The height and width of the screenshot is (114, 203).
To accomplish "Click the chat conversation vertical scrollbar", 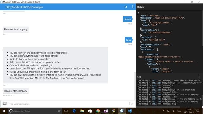I will [135, 86].
